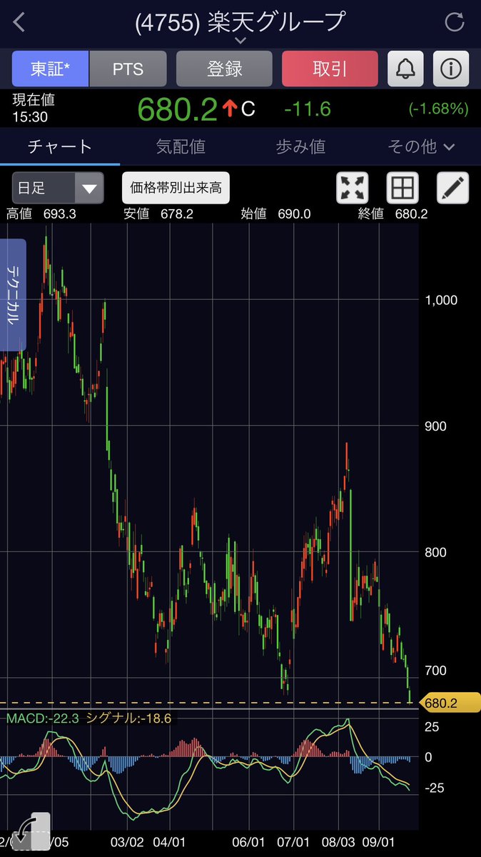481x857 pixels.
Task: Switch to PTS market
Action: tap(128, 69)
